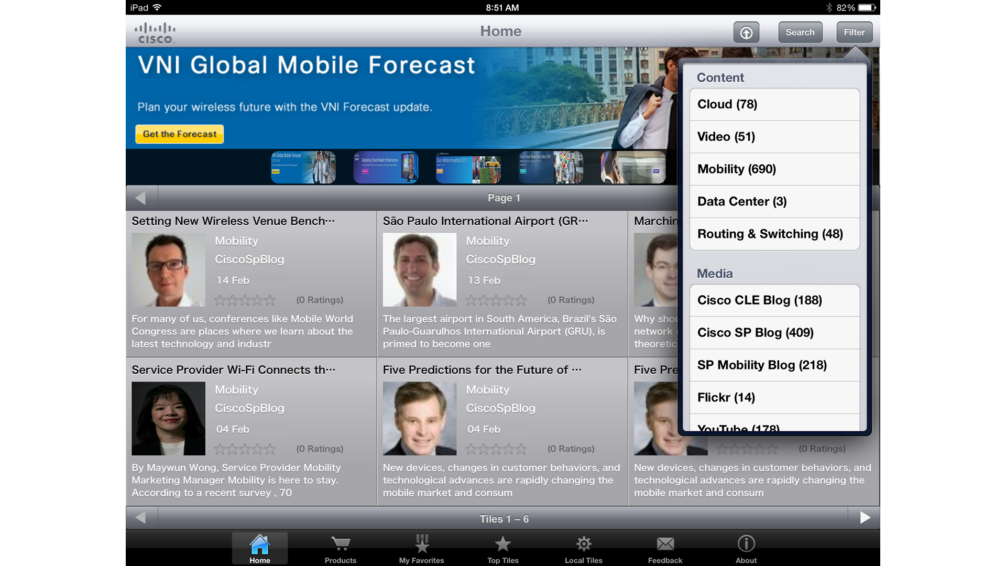This screenshot has width=1006, height=566.
Task: Select fourth banner thumbnail with colorful mosaic
Action: [551, 167]
